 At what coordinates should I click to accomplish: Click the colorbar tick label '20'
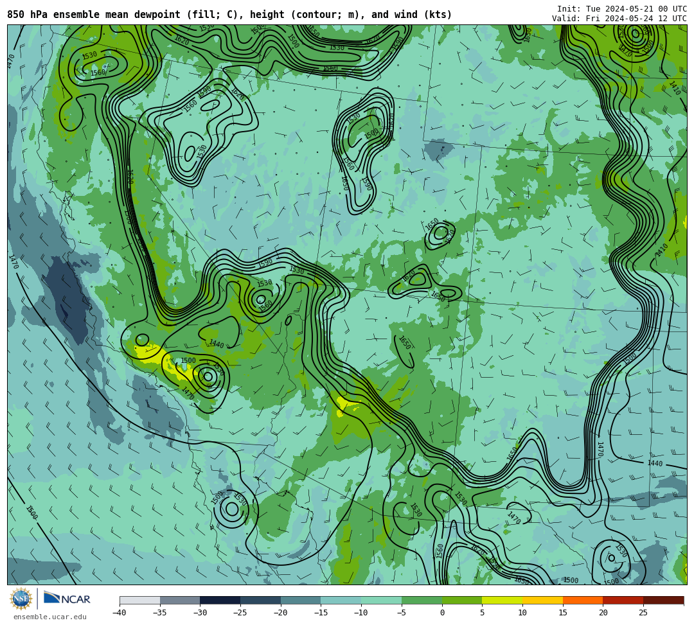pos(603,613)
